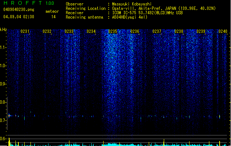This screenshot has height=146, width=231.
Task: Click the 0237 time marker
Action: pyautogui.click(x=157, y=31)
